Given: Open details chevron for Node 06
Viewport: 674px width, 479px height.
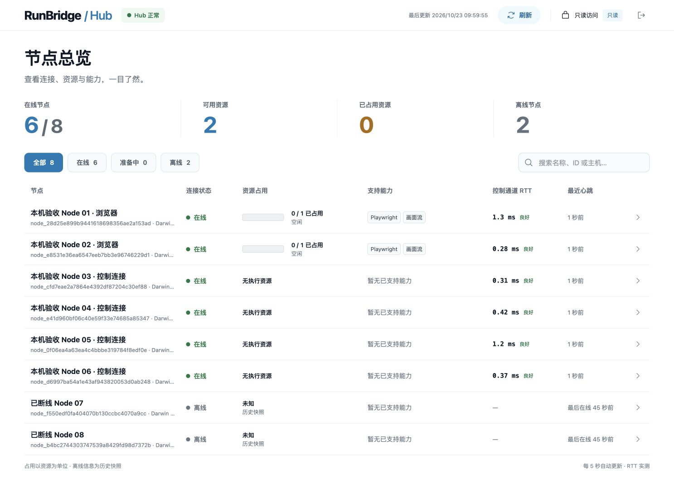Looking at the screenshot, I should click(638, 376).
